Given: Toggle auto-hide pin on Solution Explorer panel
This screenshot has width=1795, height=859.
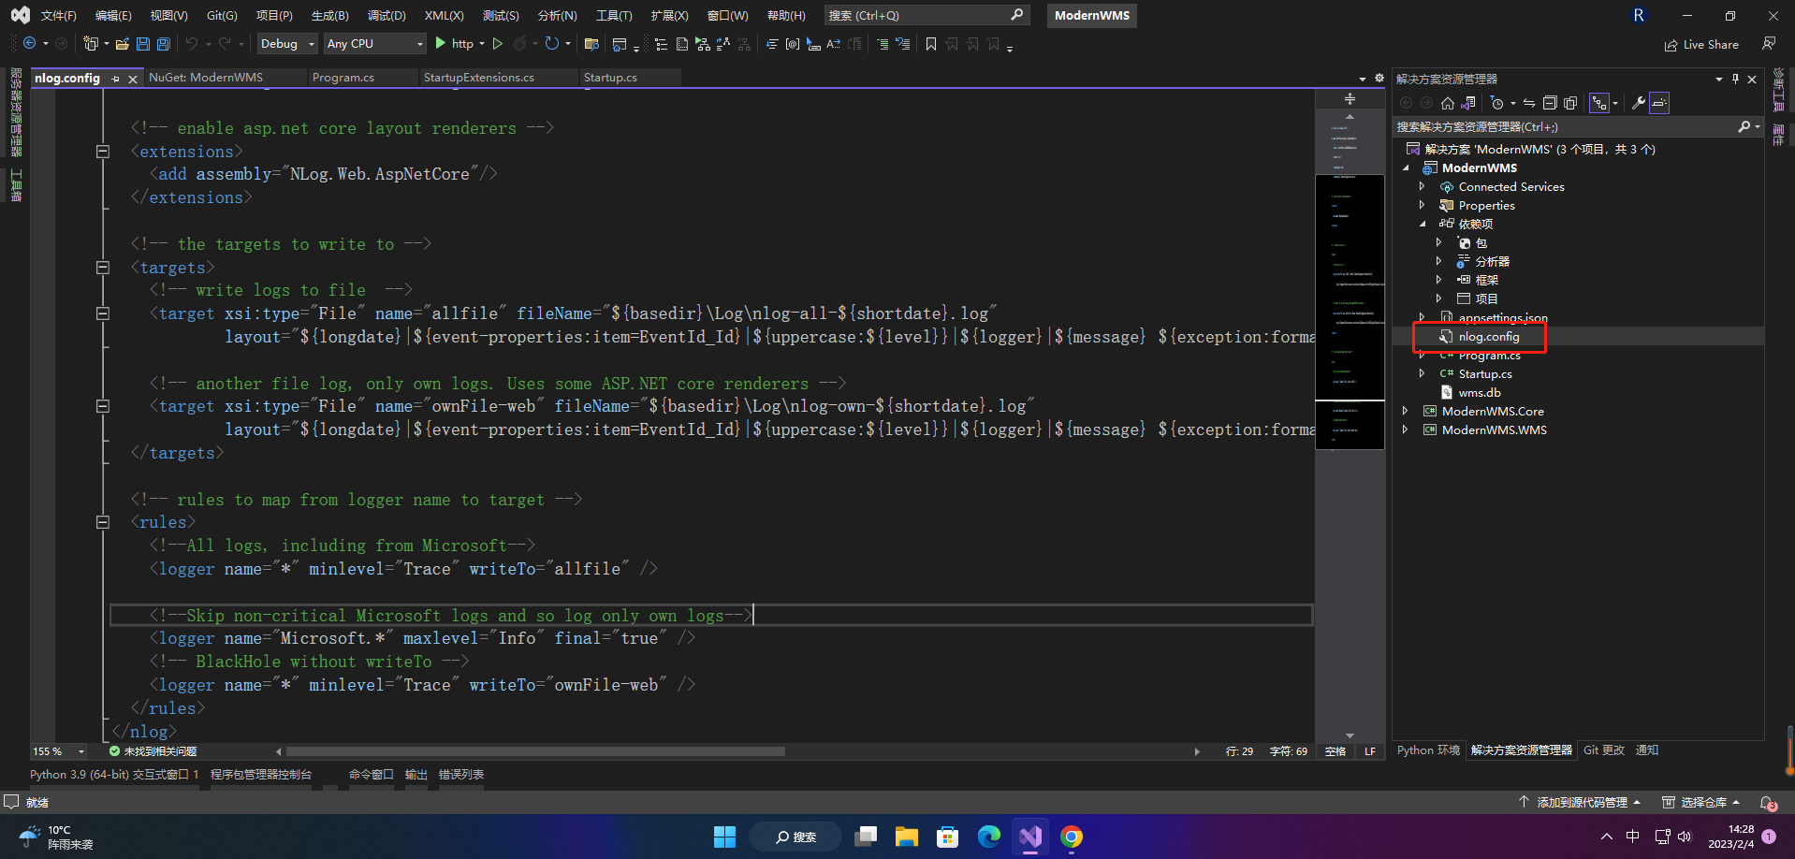Looking at the screenshot, I should pyautogui.click(x=1735, y=79).
